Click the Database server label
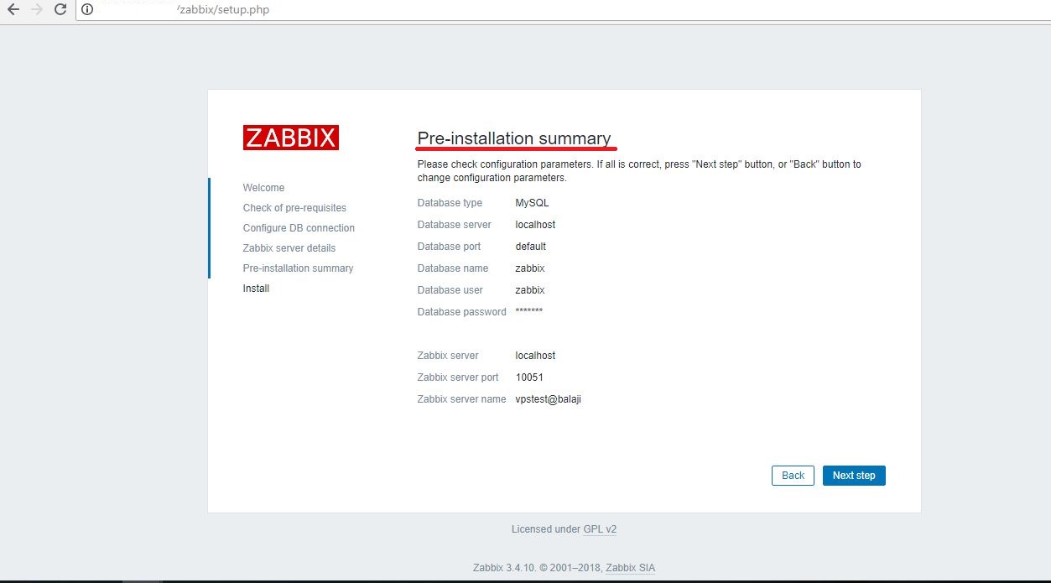Image resolution: width=1051 pixels, height=583 pixels. click(454, 225)
